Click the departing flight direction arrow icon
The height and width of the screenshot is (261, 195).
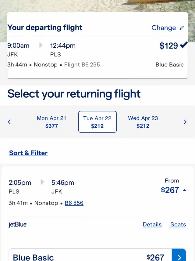click(41, 45)
